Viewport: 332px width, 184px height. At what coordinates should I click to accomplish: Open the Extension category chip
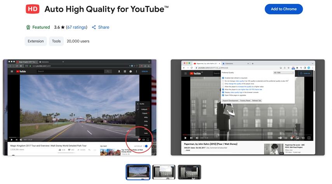point(36,41)
